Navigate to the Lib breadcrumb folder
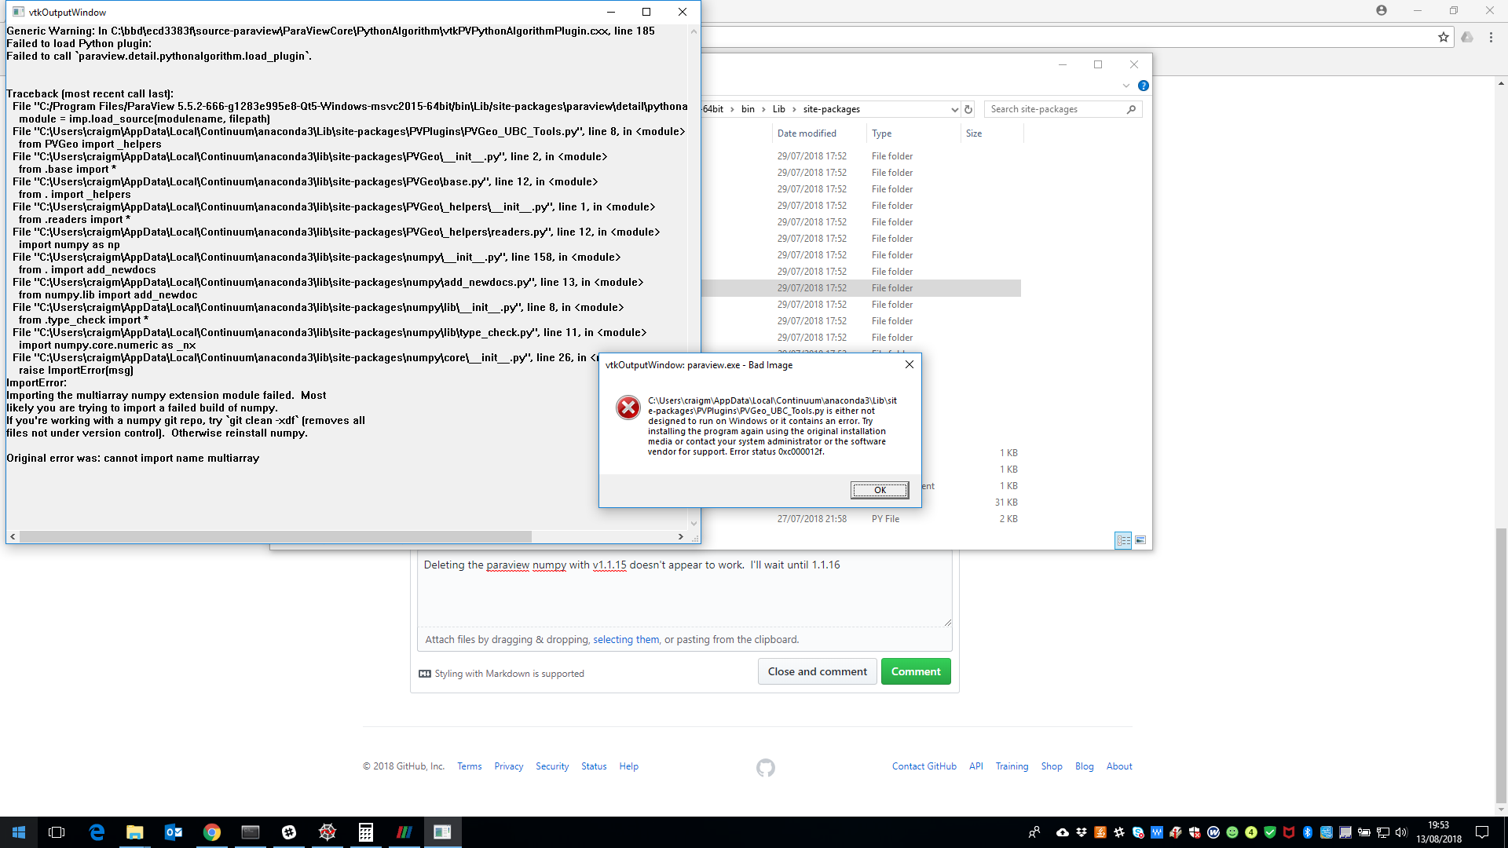The image size is (1508, 848). tap(778, 109)
